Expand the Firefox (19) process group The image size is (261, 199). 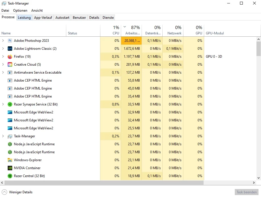tap(3, 57)
